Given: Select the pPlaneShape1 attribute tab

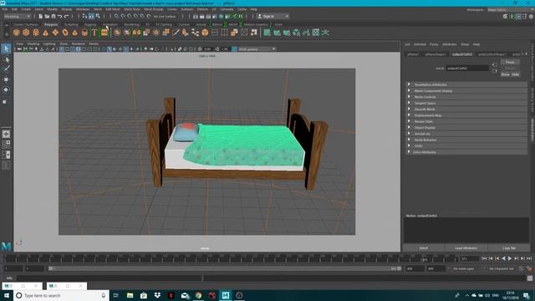Looking at the screenshot, I should tap(436, 54).
